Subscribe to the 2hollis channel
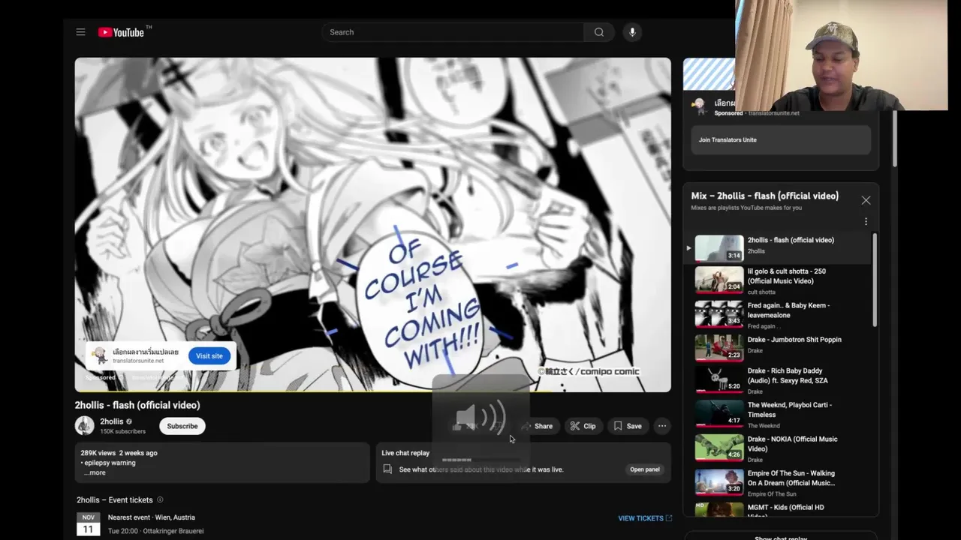Screen dimensions: 961x540 (182, 426)
